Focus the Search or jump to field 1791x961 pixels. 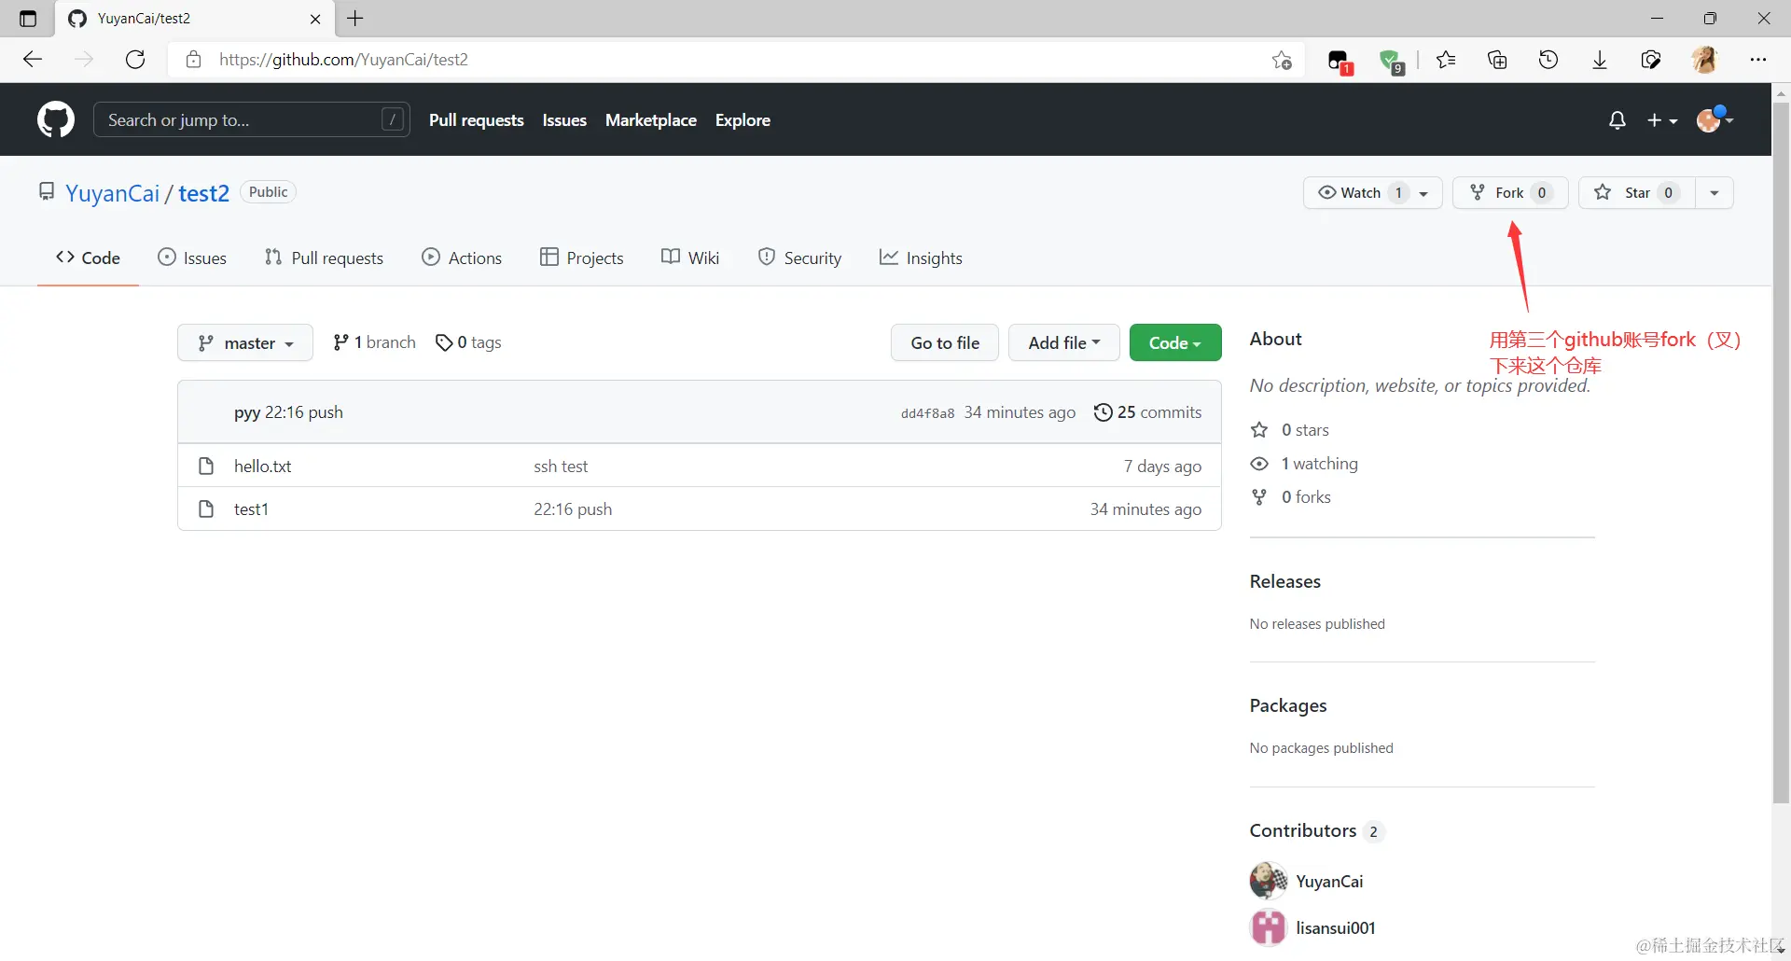252,119
